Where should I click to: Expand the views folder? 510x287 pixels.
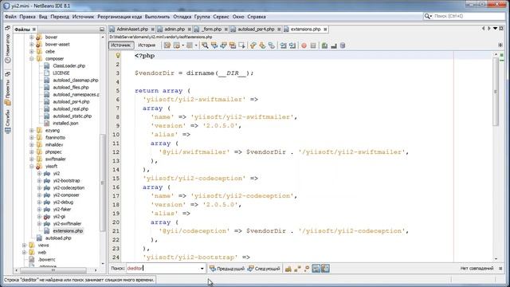pyautogui.click(x=25, y=246)
